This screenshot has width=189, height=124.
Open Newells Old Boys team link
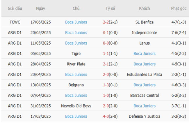point(76,106)
